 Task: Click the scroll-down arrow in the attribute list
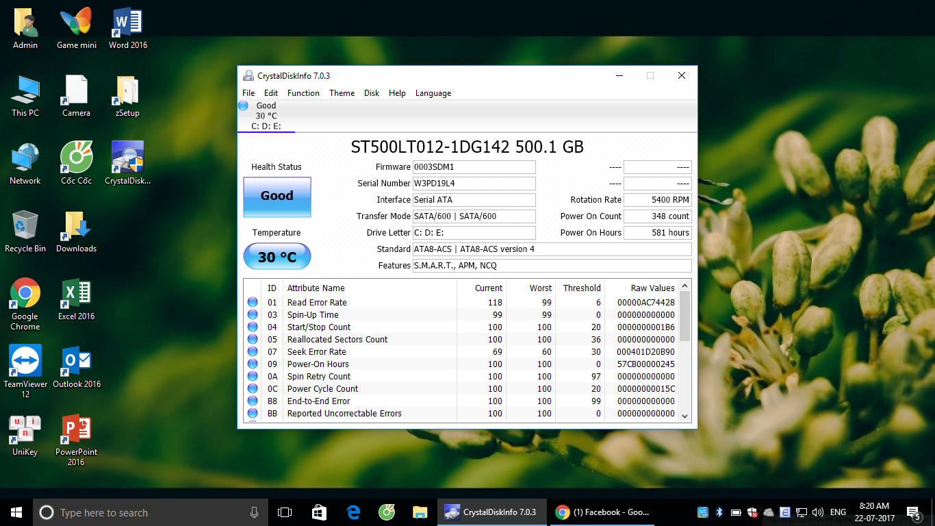click(x=684, y=415)
